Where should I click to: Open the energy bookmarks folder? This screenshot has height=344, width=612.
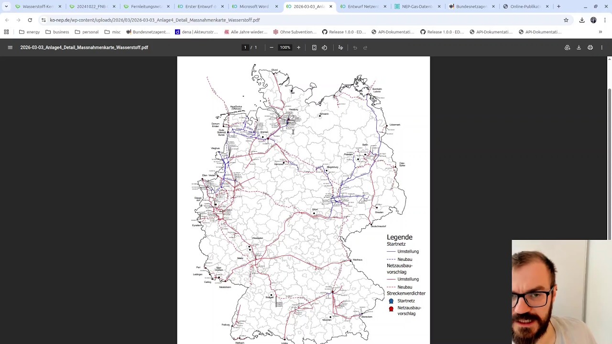coord(29,32)
